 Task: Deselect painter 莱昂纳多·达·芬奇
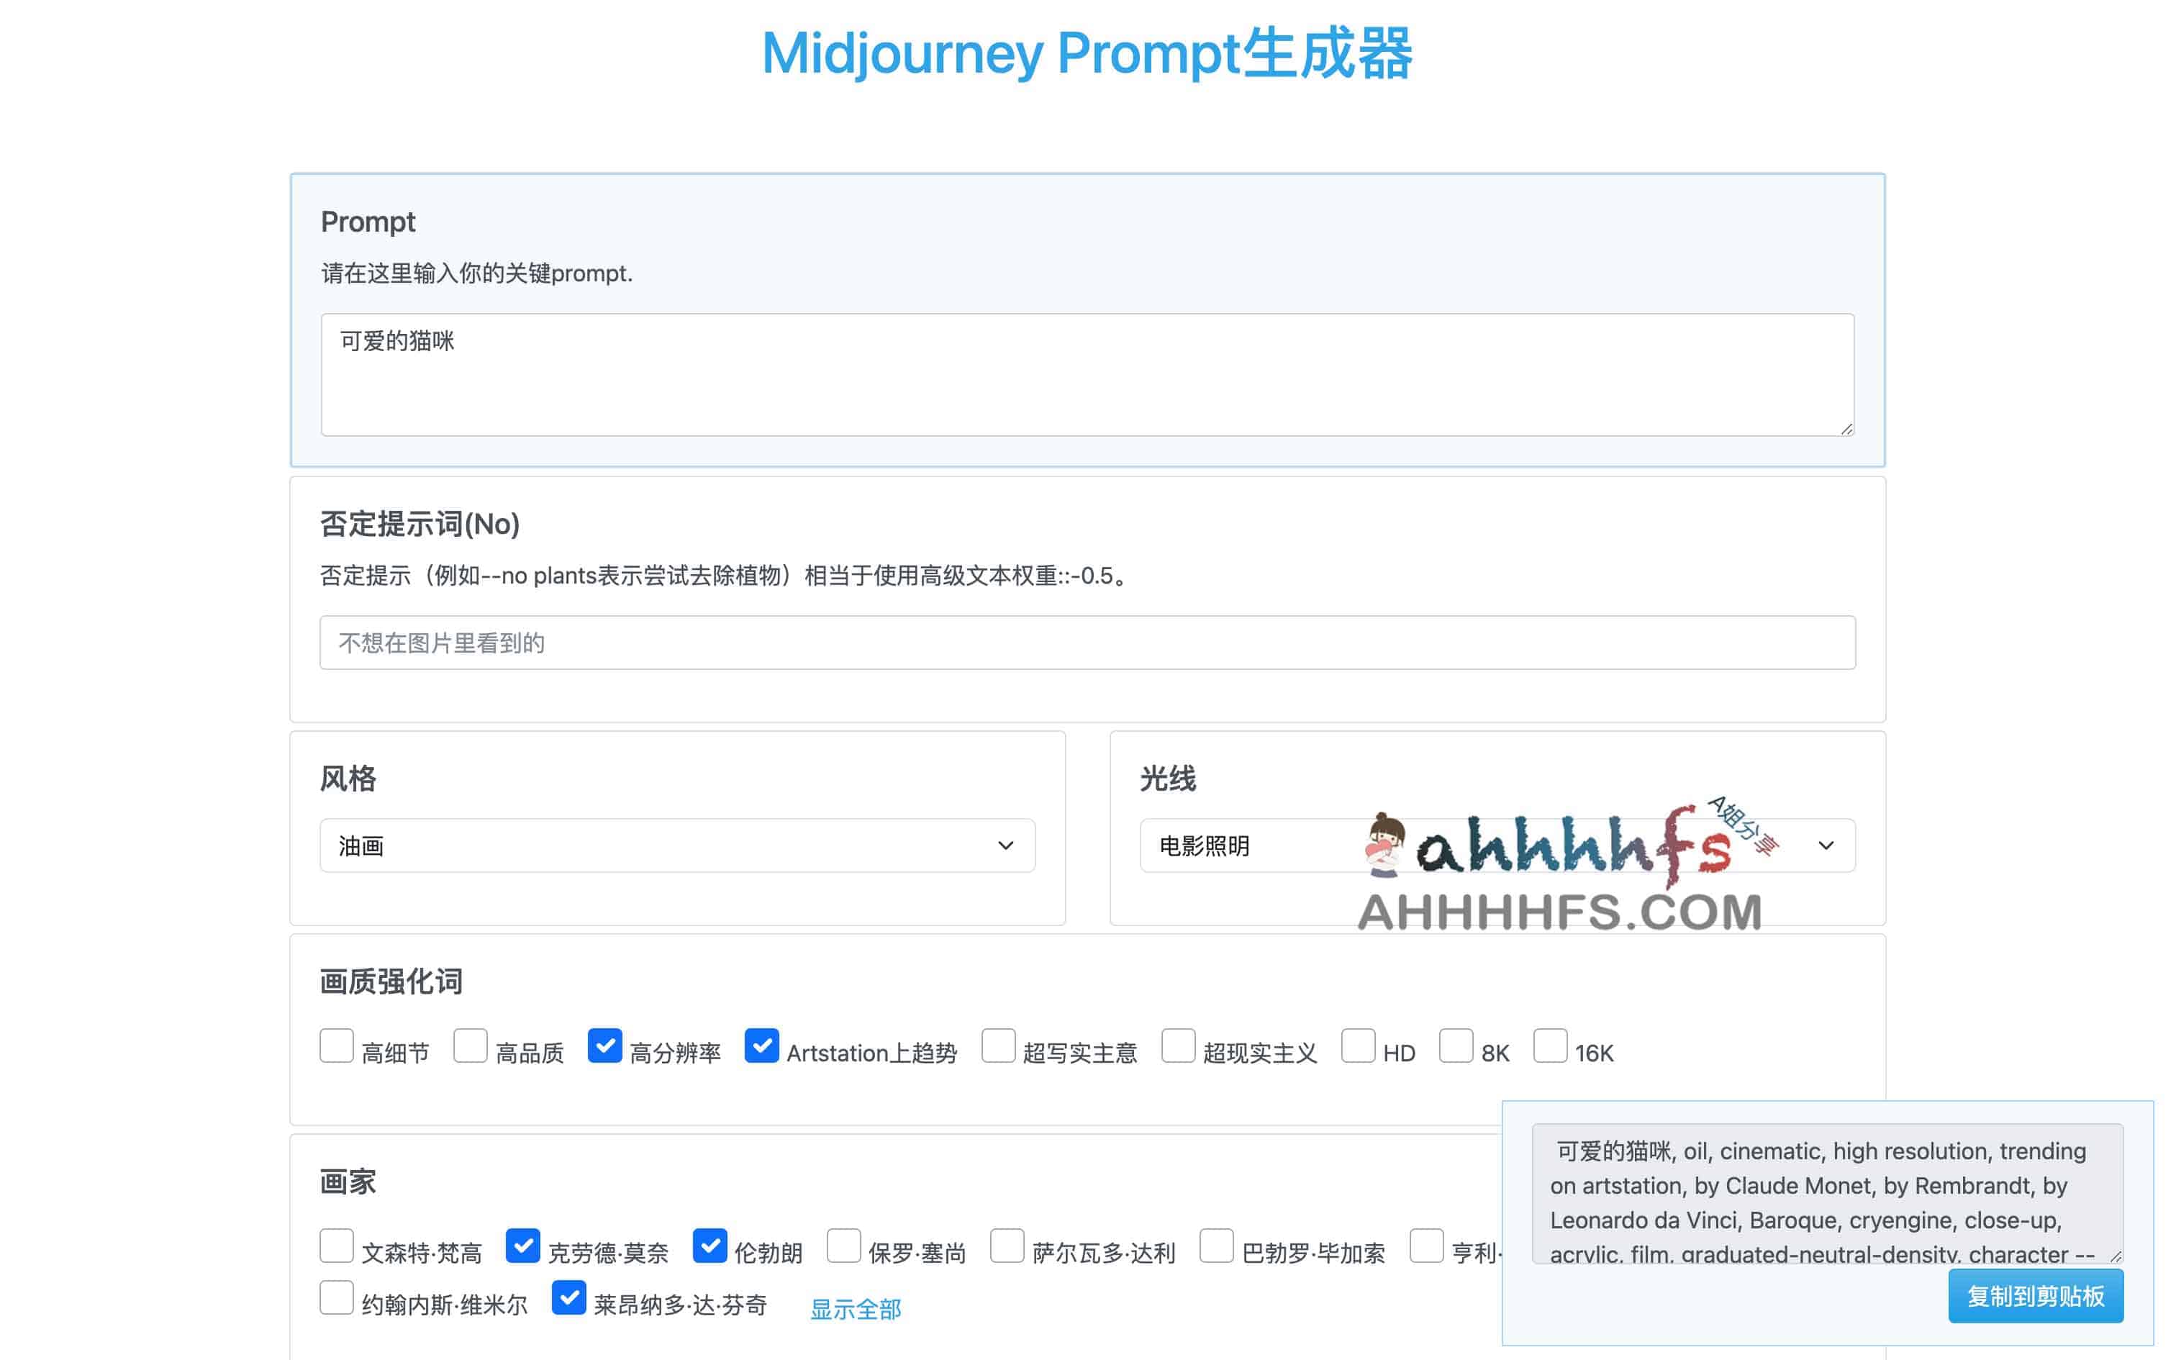[x=569, y=1299]
